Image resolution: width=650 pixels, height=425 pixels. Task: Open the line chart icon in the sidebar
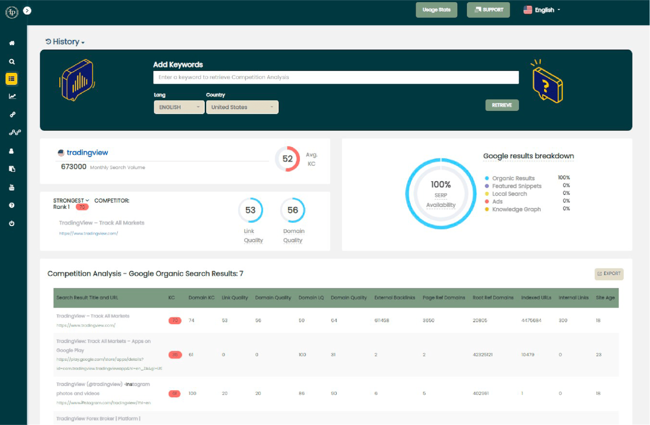(12, 96)
